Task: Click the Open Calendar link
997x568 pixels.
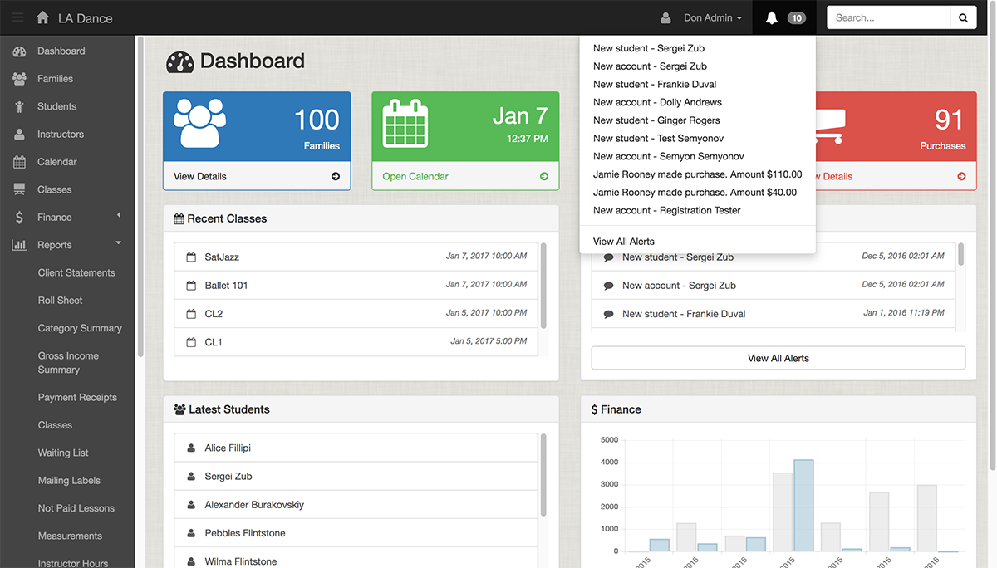Action: point(415,176)
